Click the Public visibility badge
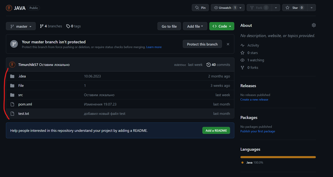The height and width of the screenshot is (177, 333). tap(34, 8)
